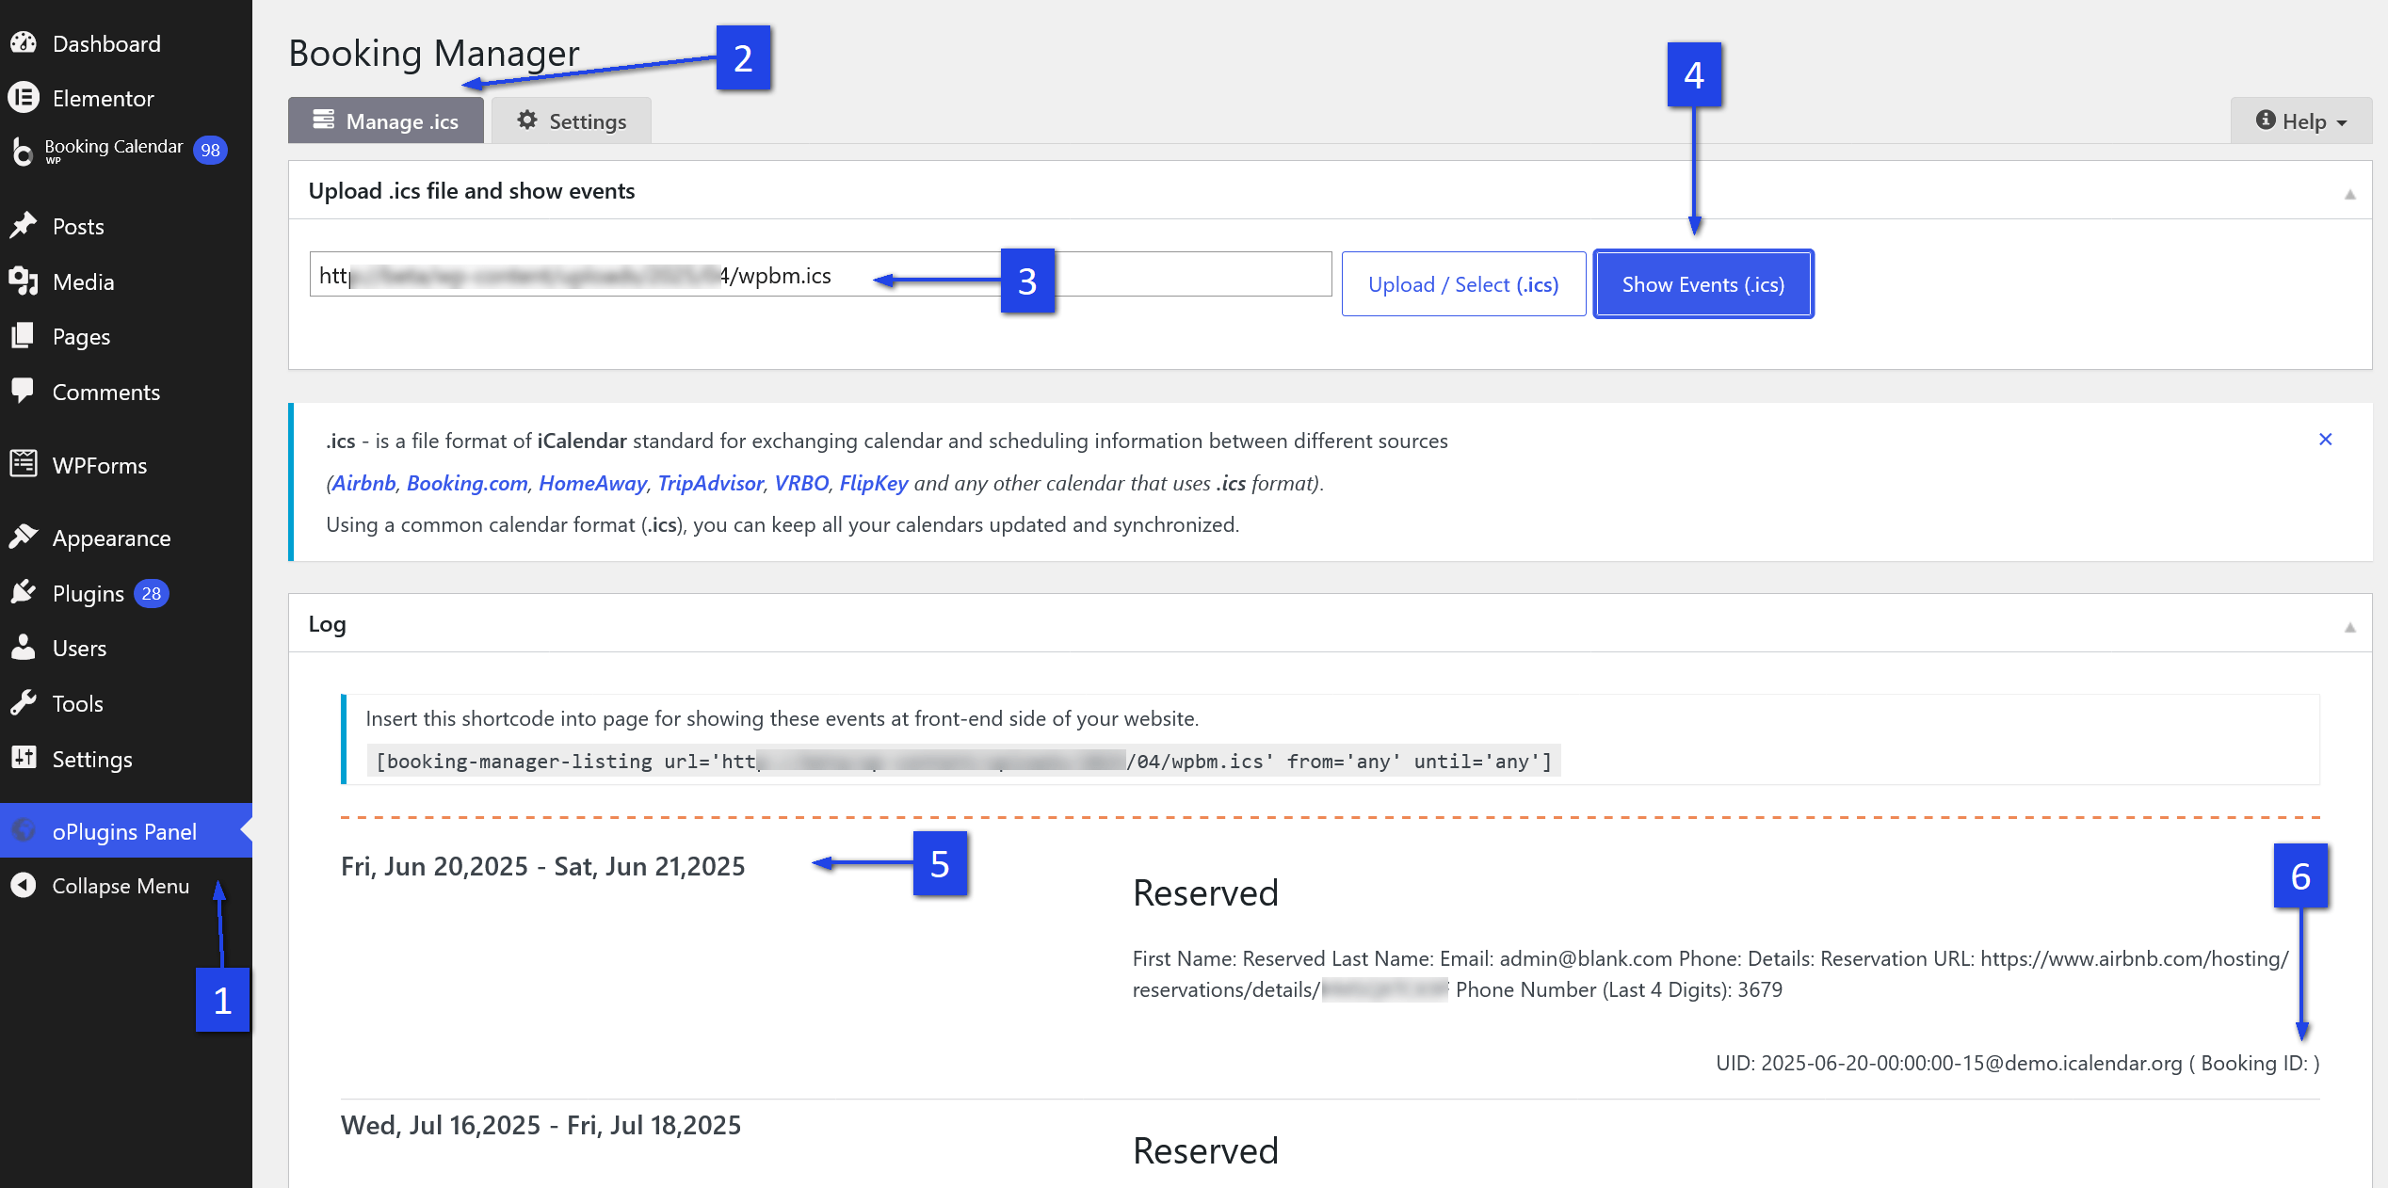Click the date range 'Wed, Jul 16,2025 - Fri, Jul 18,2025'
2388x1188 pixels.
[541, 1125]
